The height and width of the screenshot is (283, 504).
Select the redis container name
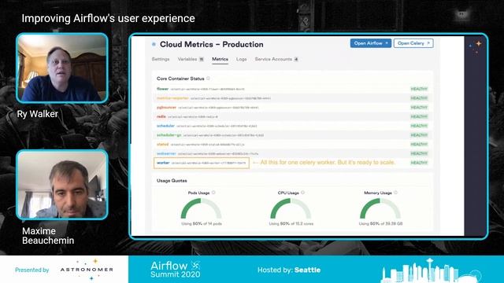pos(161,116)
